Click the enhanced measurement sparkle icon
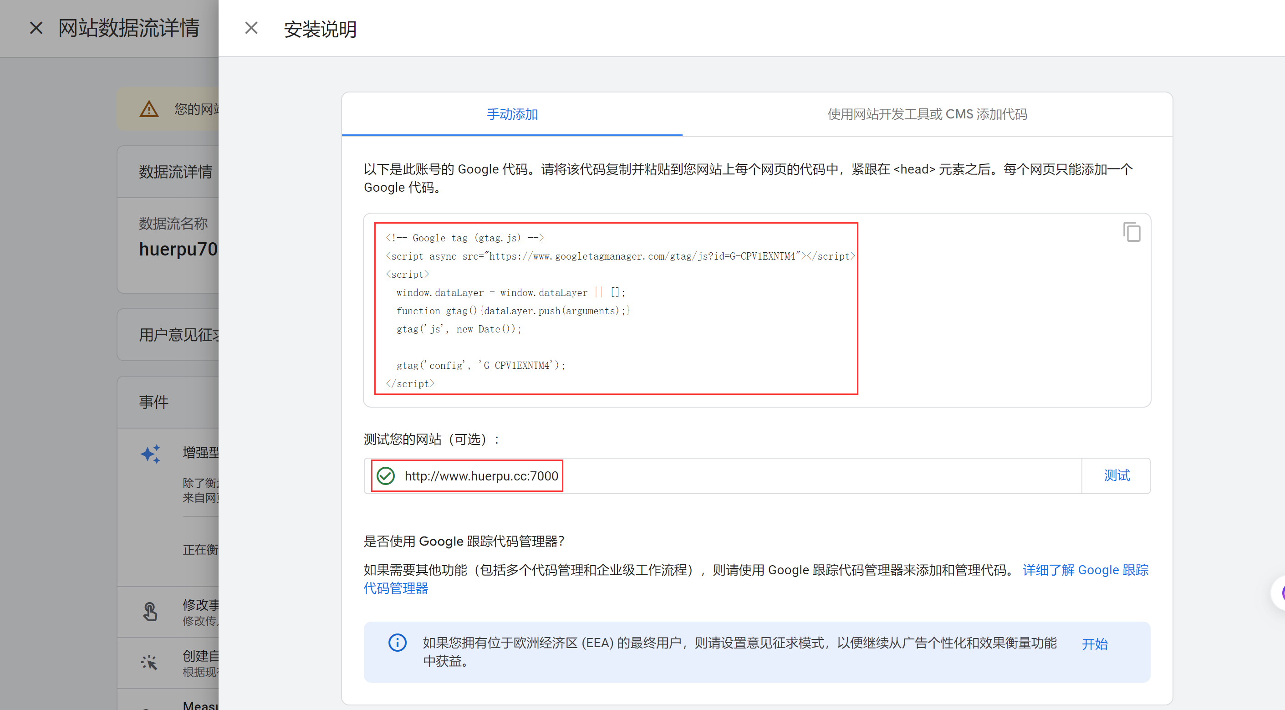This screenshot has width=1285, height=710. pyautogui.click(x=150, y=454)
